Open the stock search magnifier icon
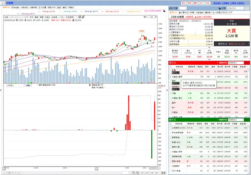Viewport: 251px width, 175px height. (x=2, y=3)
